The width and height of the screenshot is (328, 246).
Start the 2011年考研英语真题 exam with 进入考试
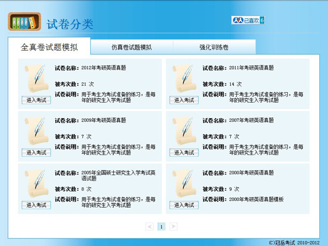[x=184, y=100]
